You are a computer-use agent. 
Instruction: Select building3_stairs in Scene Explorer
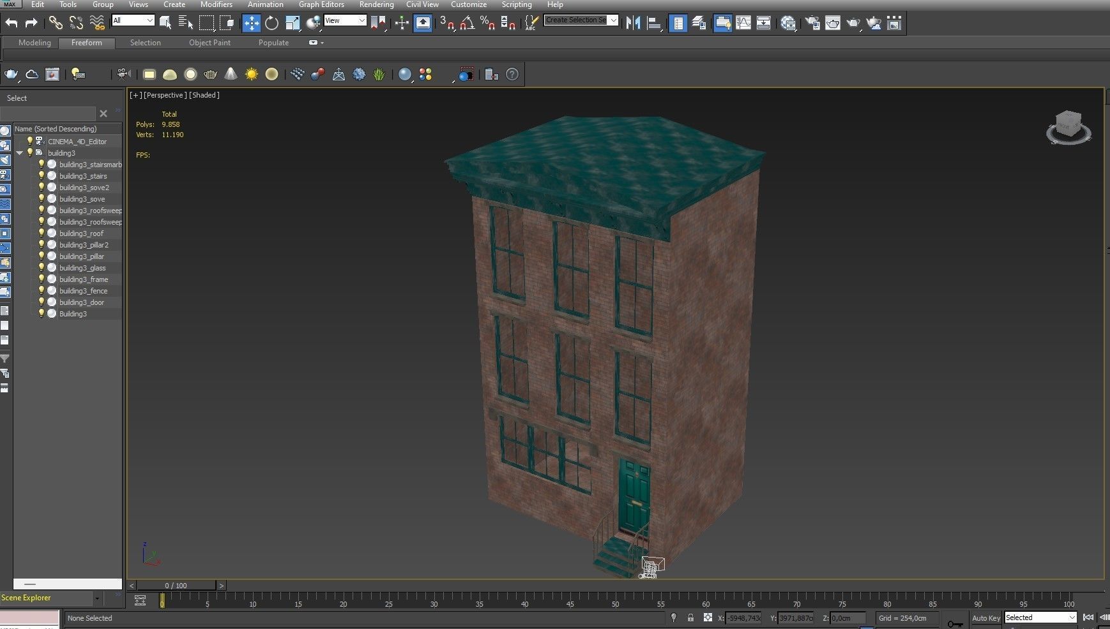click(83, 176)
